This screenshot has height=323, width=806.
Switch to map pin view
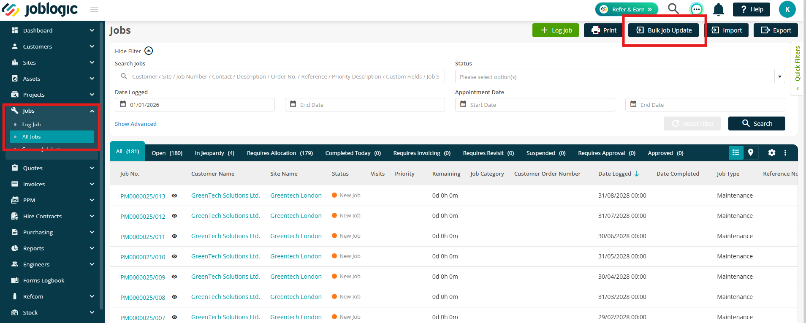pyautogui.click(x=751, y=153)
